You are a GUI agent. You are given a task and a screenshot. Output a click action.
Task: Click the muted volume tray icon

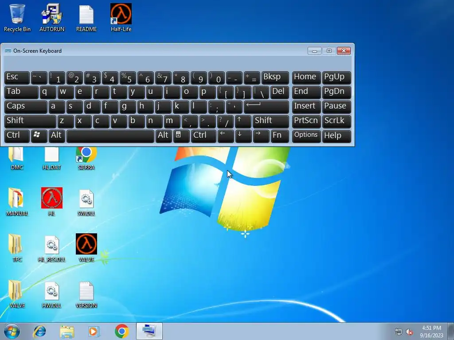409,332
